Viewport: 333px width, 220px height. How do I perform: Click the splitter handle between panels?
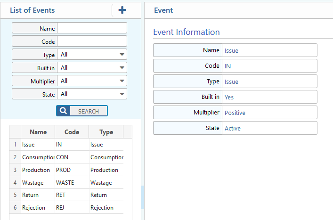point(143,197)
